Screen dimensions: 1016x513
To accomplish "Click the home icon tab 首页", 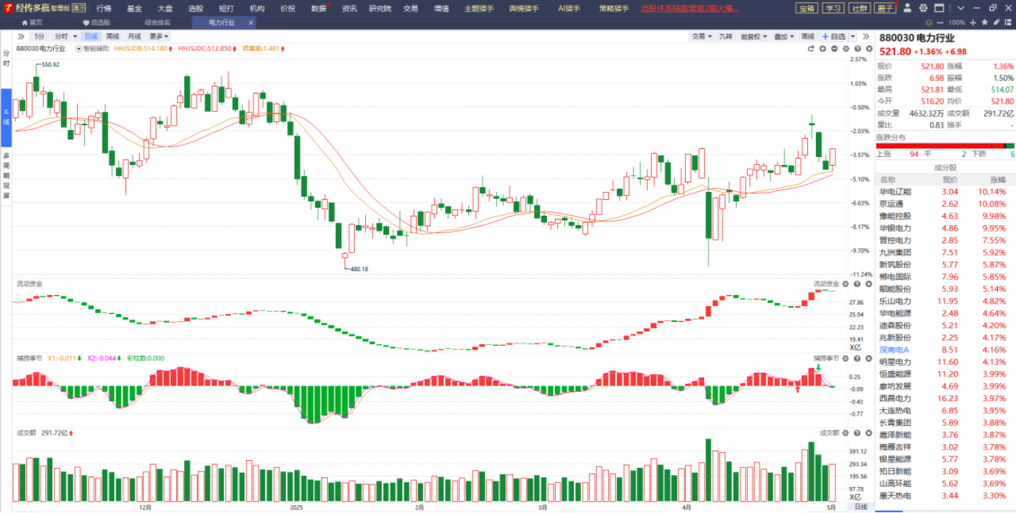I will tap(31, 23).
